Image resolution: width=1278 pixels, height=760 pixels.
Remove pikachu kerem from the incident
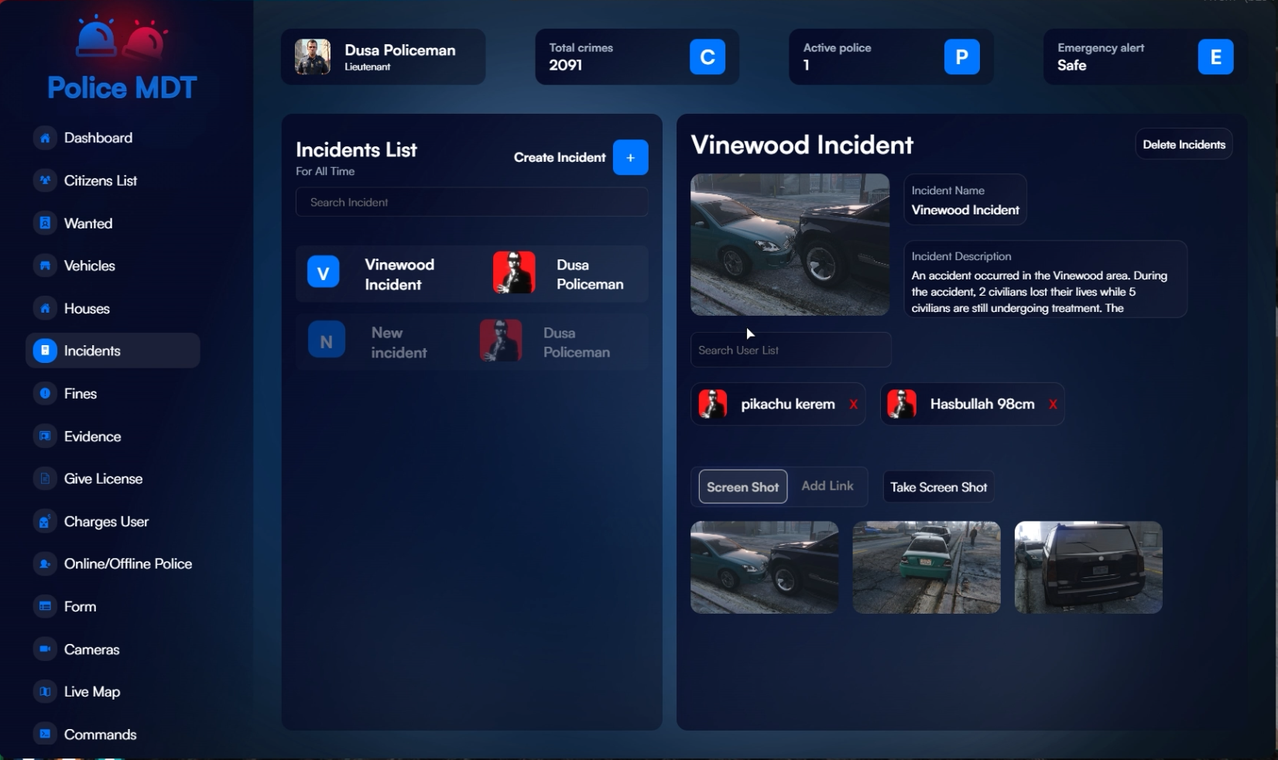(x=853, y=404)
